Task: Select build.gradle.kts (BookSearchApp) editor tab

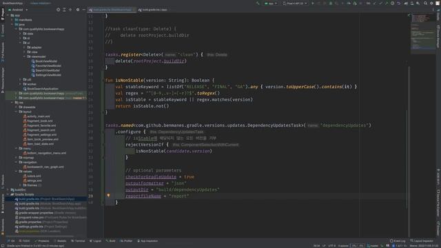Action: [112, 10]
